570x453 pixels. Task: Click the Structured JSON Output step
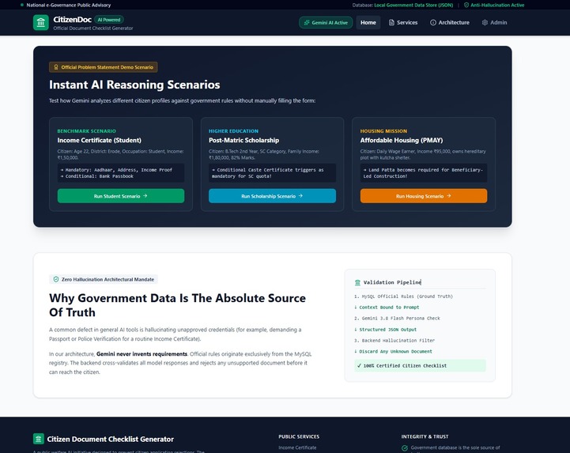coord(385,330)
